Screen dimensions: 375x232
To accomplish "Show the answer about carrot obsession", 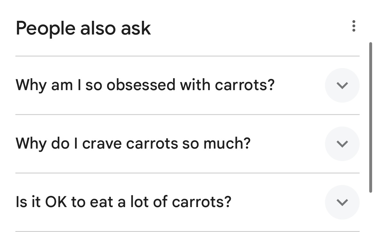I will tap(342, 85).
